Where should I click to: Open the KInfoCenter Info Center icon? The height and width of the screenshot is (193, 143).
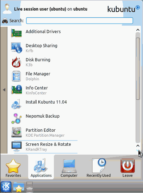(x=17, y=90)
